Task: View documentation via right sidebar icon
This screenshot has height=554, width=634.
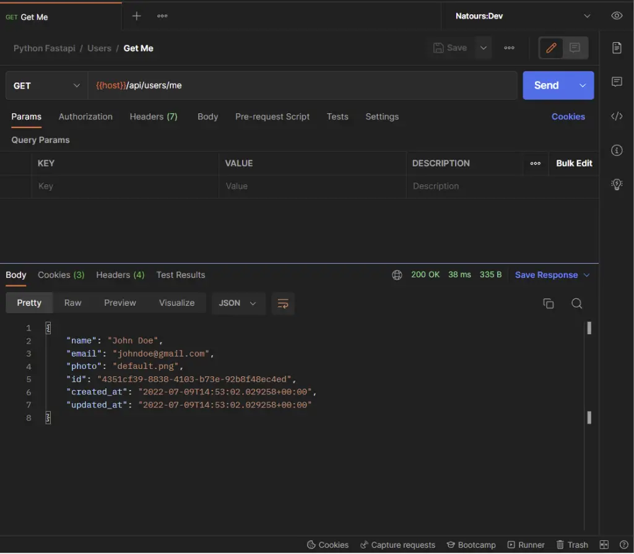Action: pos(617,48)
